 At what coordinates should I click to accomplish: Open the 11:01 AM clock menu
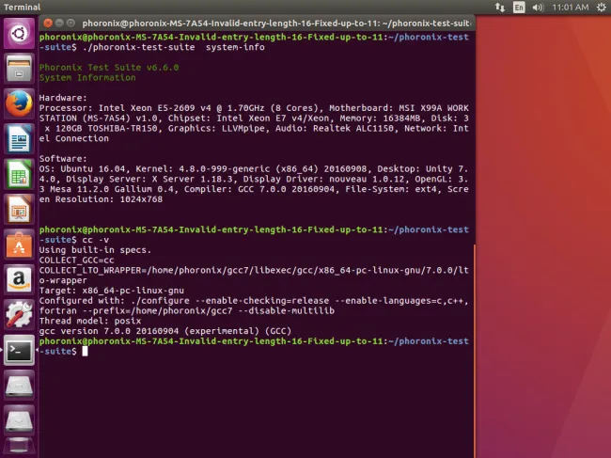pyautogui.click(x=571, y=7)
